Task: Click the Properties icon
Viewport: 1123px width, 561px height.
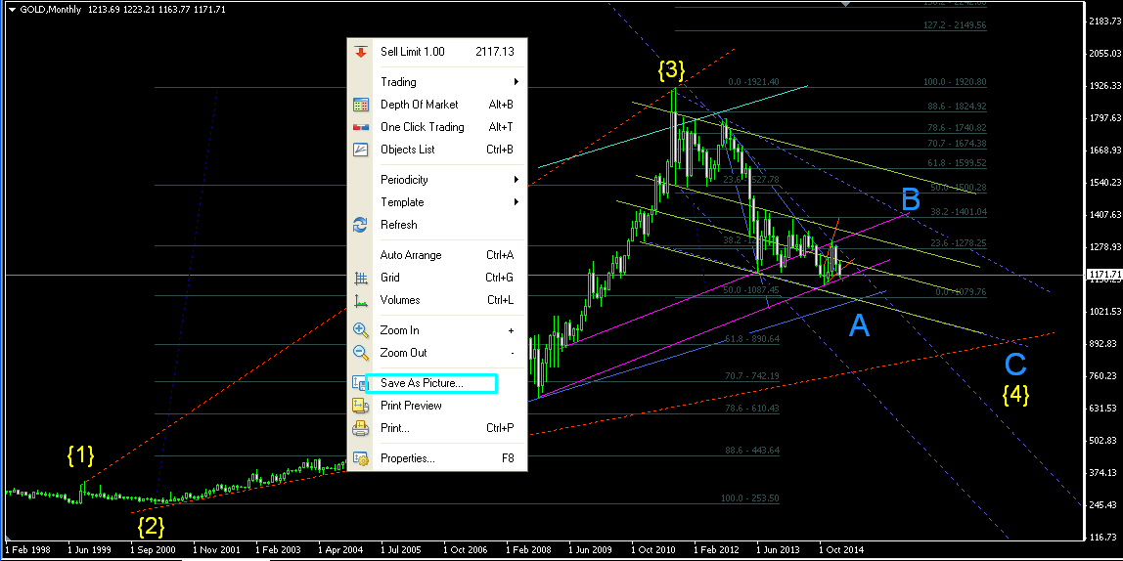Action: pyautogui.click(x=360, y=458)
